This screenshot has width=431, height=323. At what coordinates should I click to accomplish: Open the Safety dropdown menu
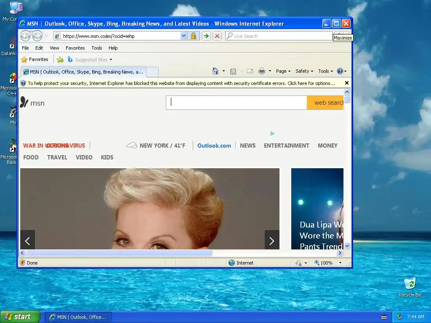tap(304, 71)
